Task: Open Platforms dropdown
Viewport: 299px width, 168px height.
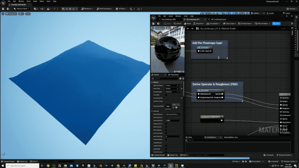Action: click(87, 9)
